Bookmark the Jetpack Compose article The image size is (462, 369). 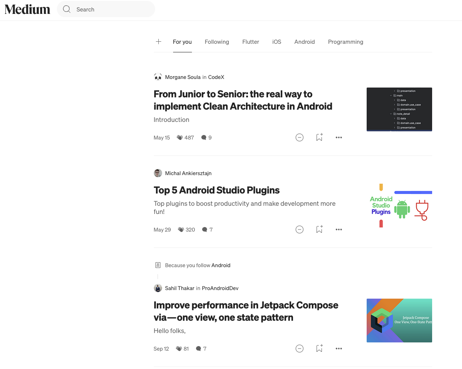coord(319,349)
